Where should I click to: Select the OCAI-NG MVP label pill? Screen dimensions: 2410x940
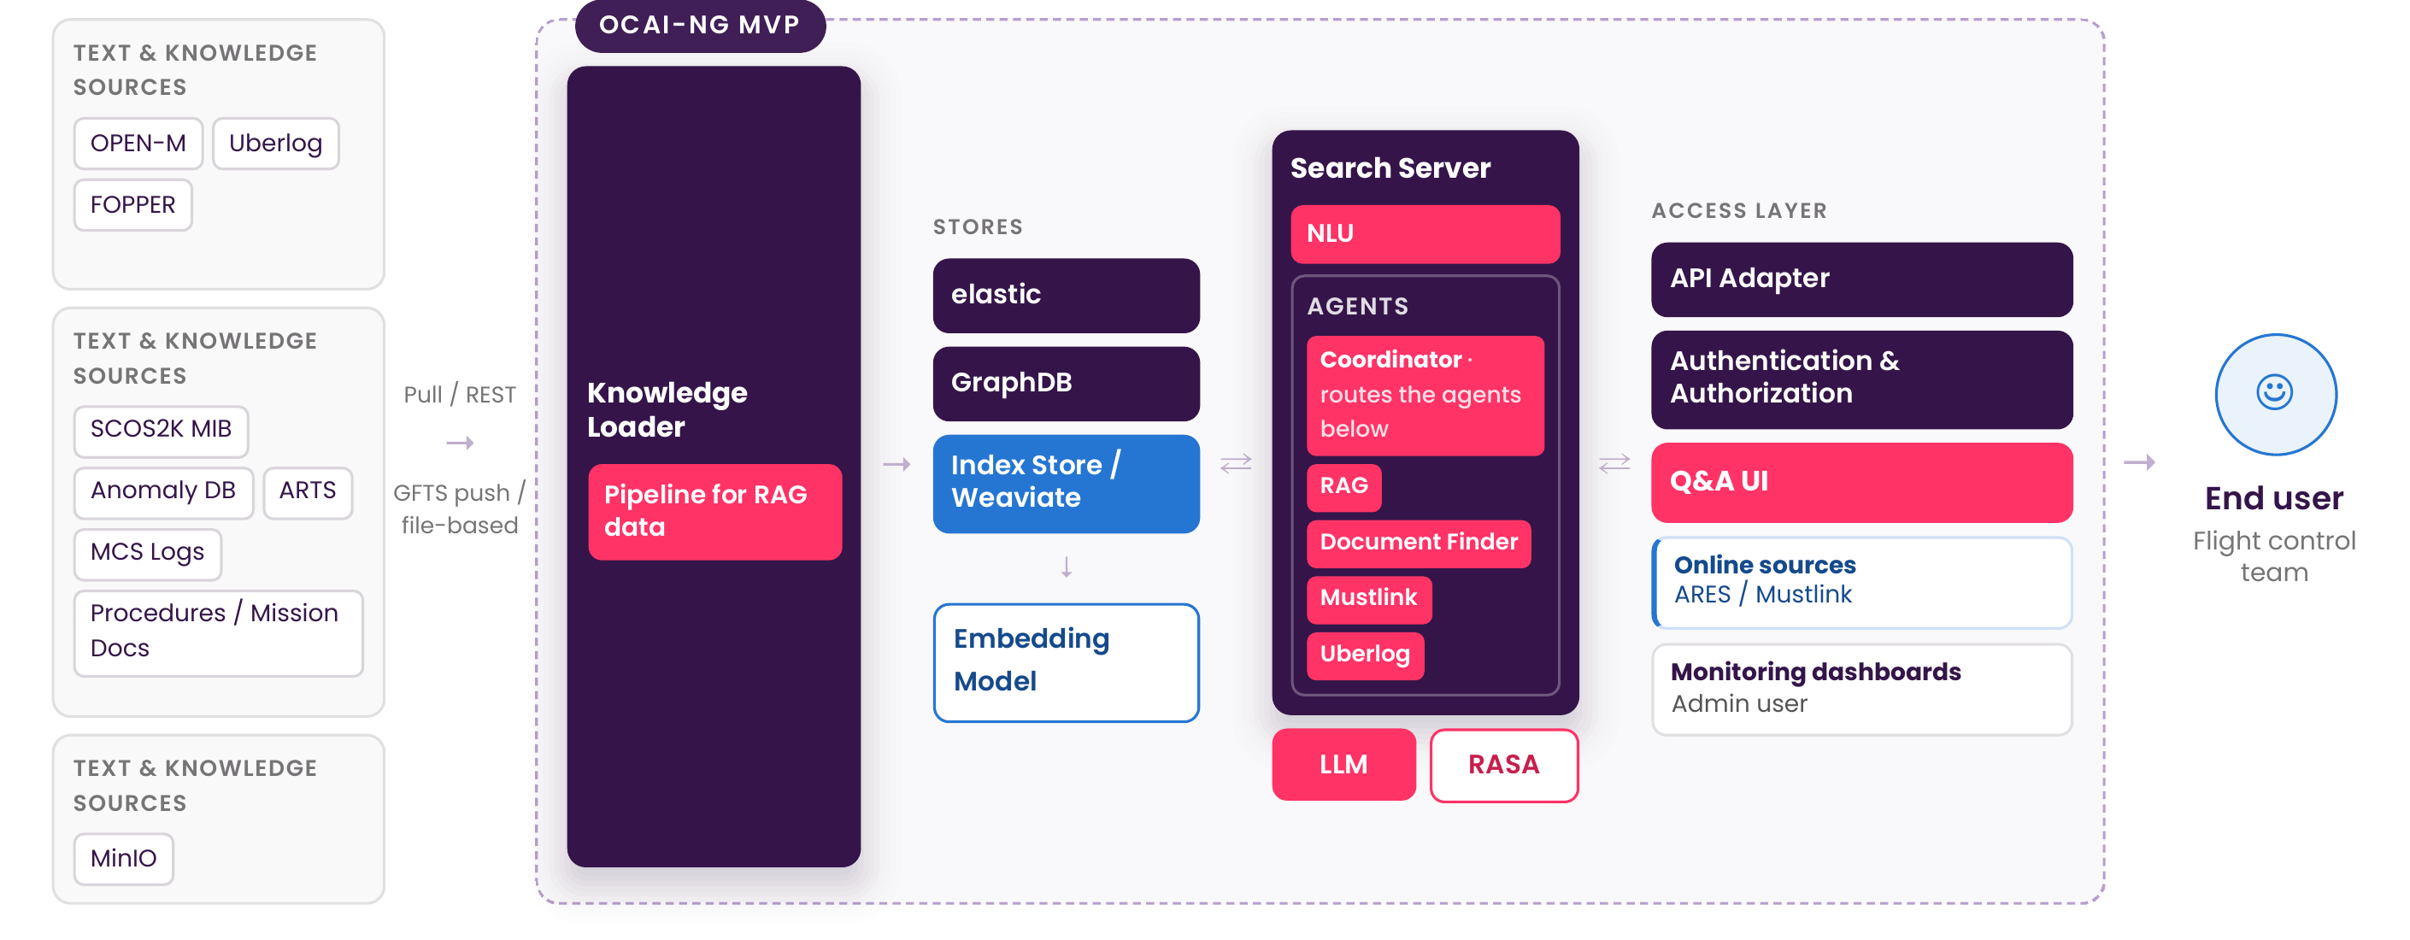(699, 26)
